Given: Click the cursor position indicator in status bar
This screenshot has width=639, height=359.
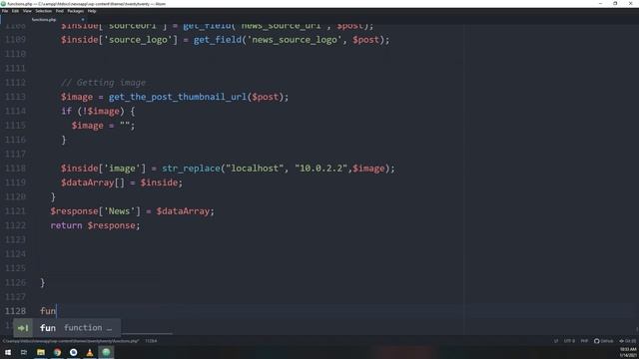Looking at the screenshot, I should [x=151, y=341].
